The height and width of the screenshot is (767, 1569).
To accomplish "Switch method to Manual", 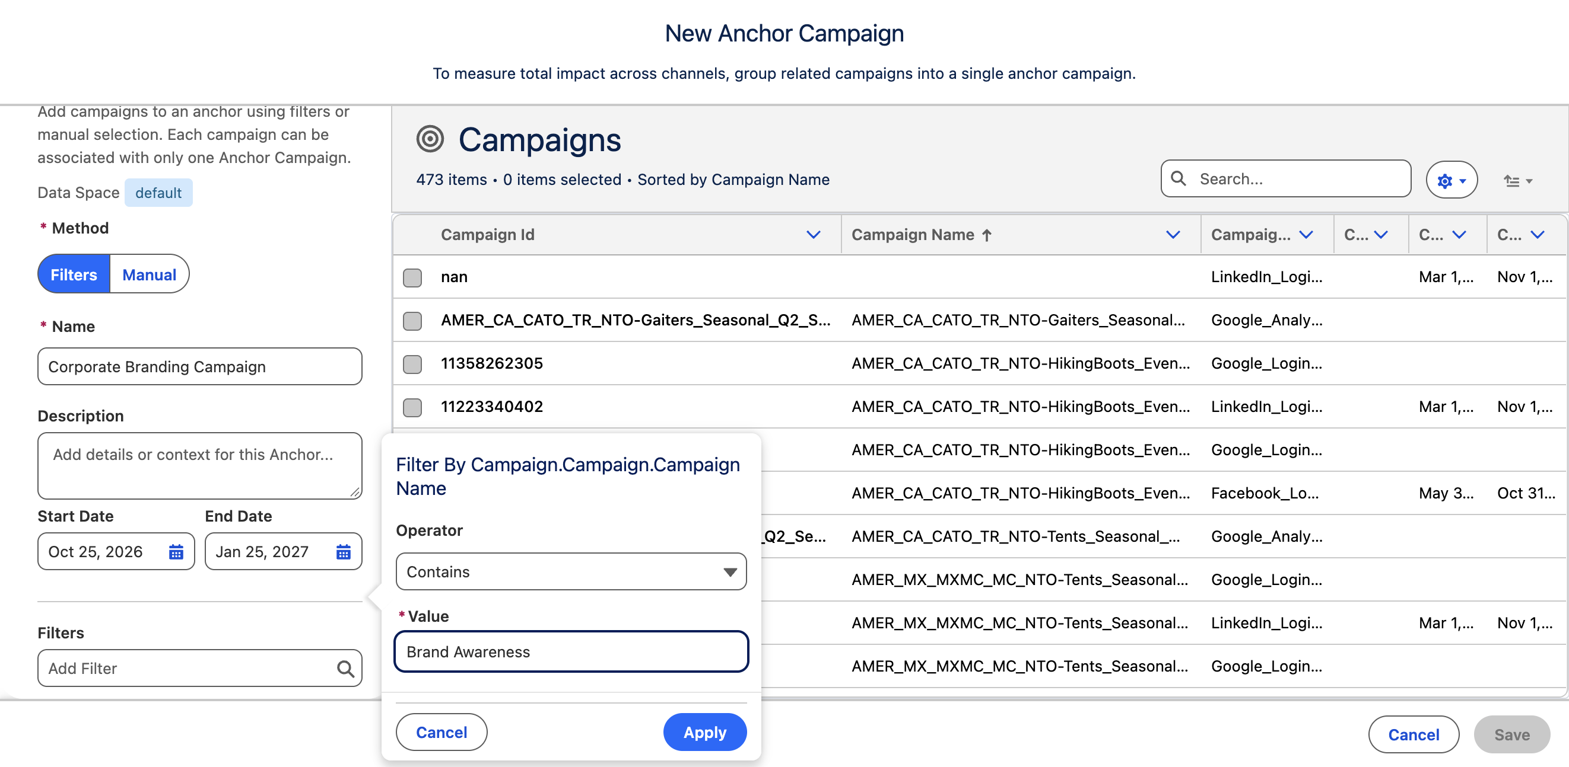I will (x=149, y=274).
